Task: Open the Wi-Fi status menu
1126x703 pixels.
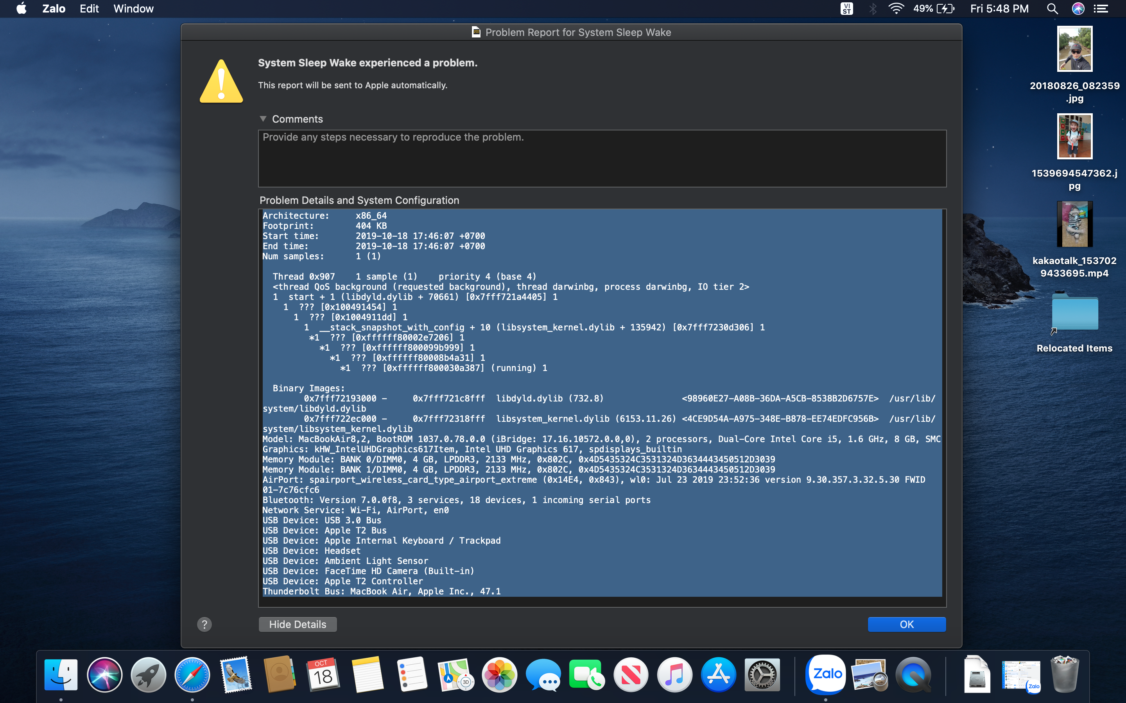Action: [x=896, y=9]
